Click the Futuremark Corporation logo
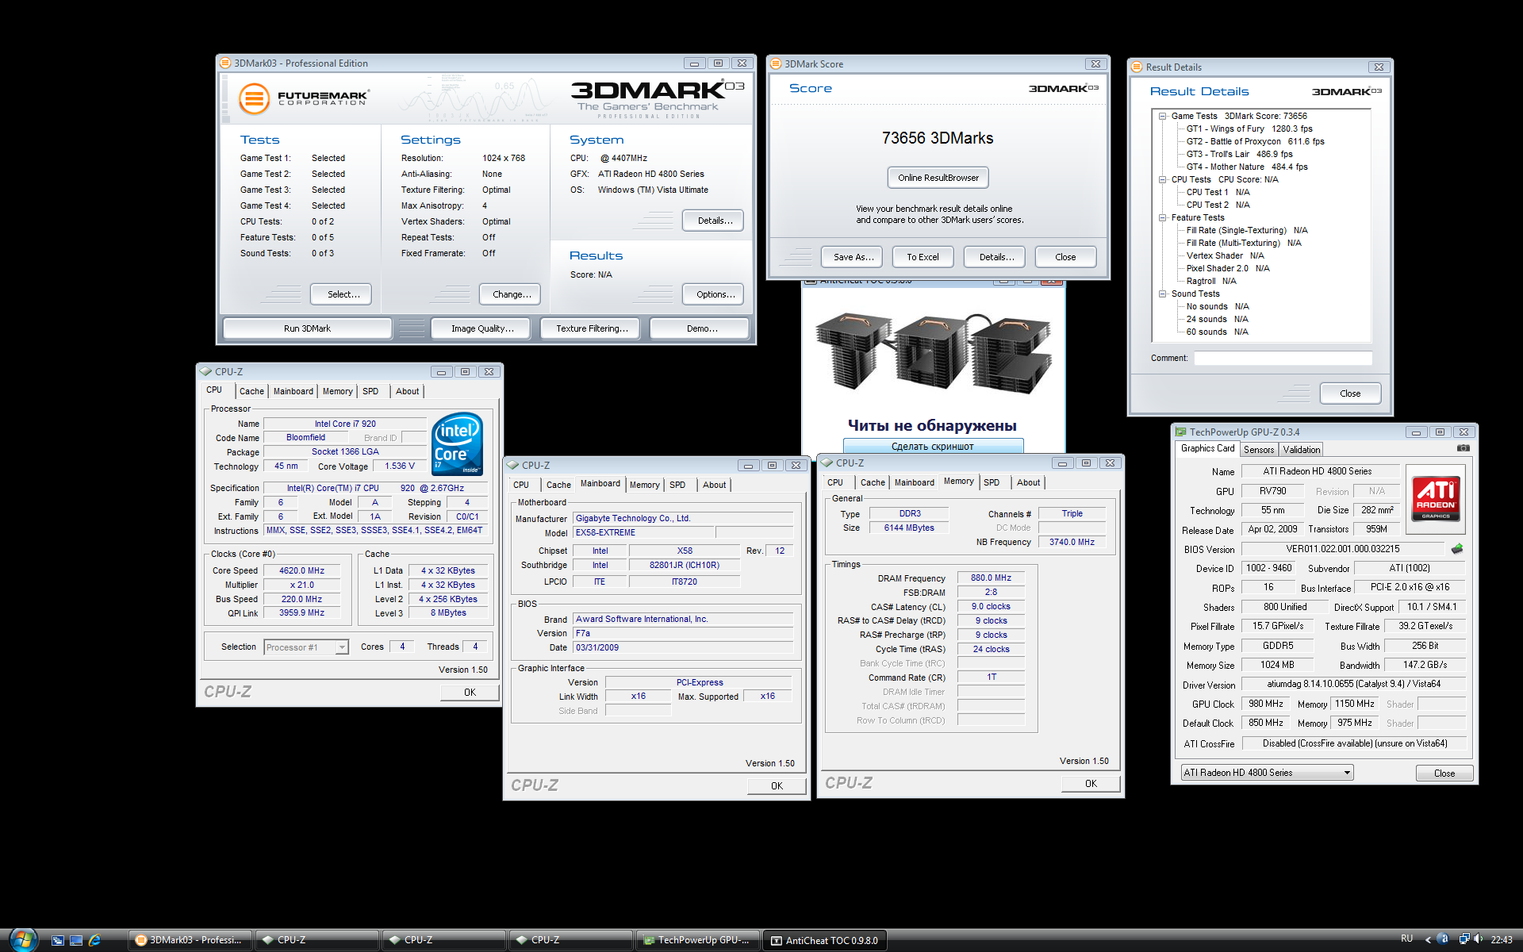The image size is (1523, 952). 305,98
